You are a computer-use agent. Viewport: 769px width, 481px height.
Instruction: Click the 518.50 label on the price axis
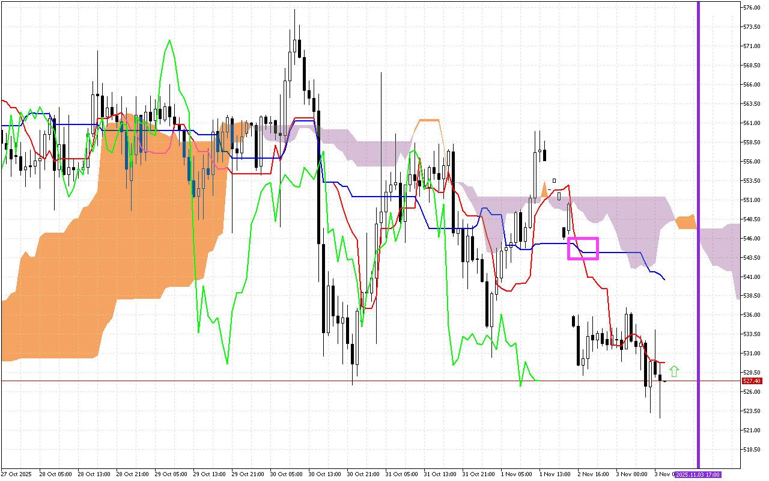[x=752, y=450]
